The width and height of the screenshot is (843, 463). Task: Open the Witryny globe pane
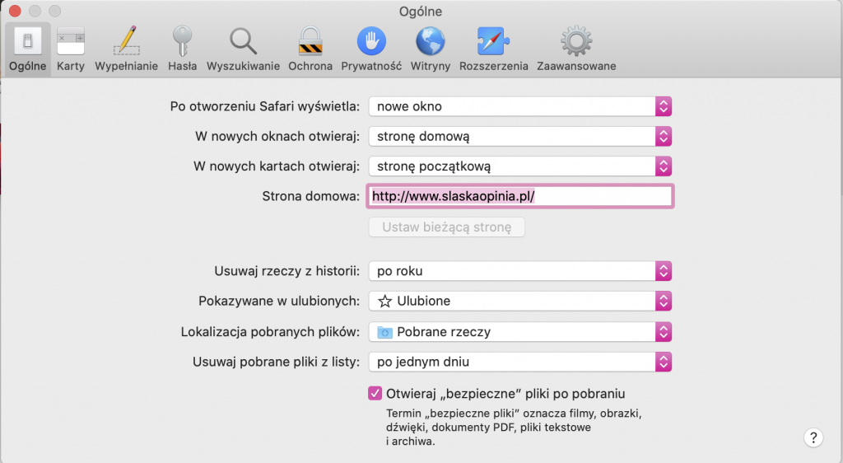click(x=430, y=49)
